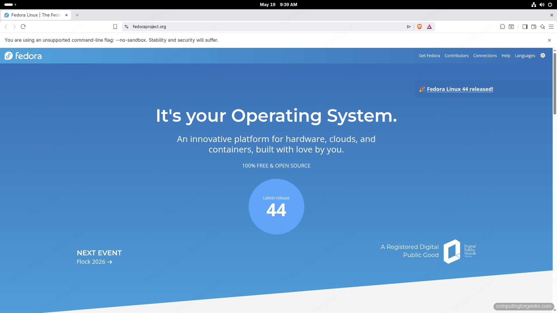Screen dimensions: 557x313
Task: Close the Fedora Linux tab
Action: point(66,15)
